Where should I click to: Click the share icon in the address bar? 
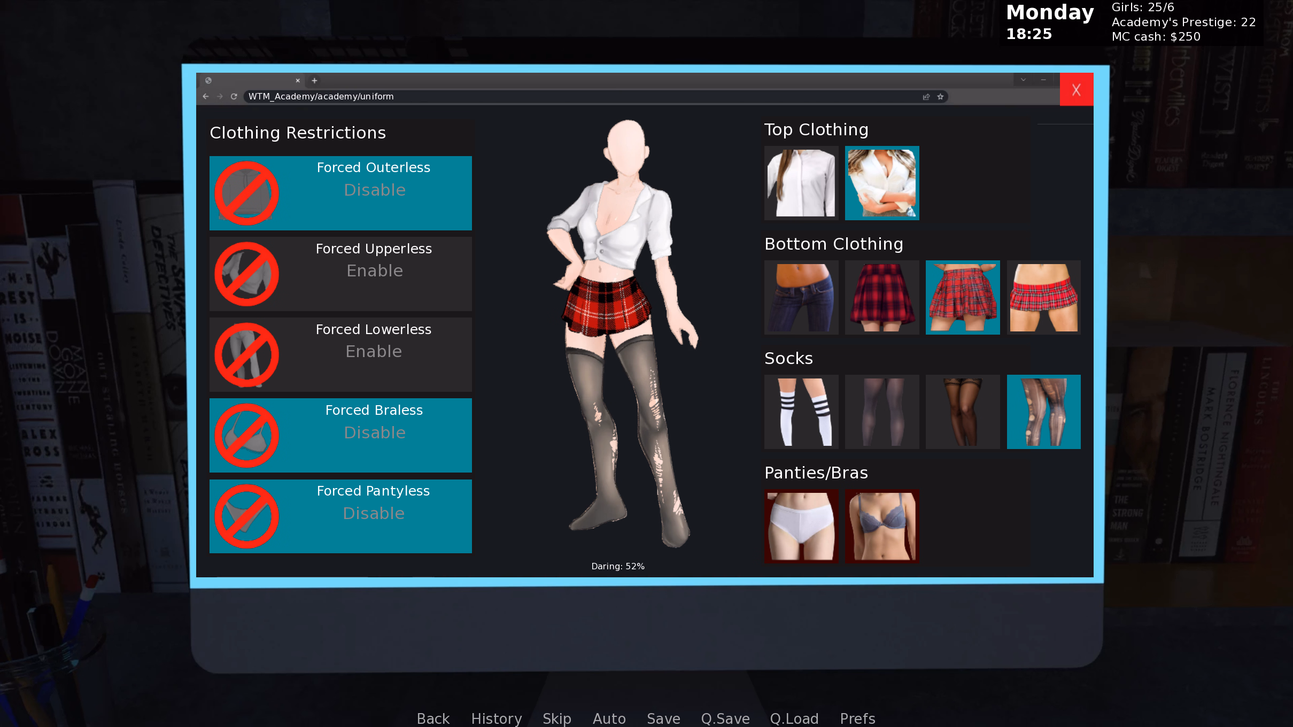pyautogui.click(x=926, y=97)
